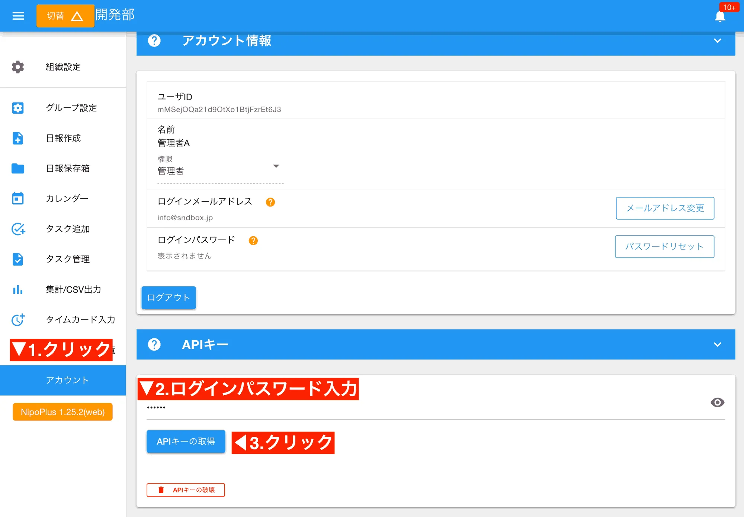Click the カレンダー calendar icon
744x517 pixels.
click(18, 199)
